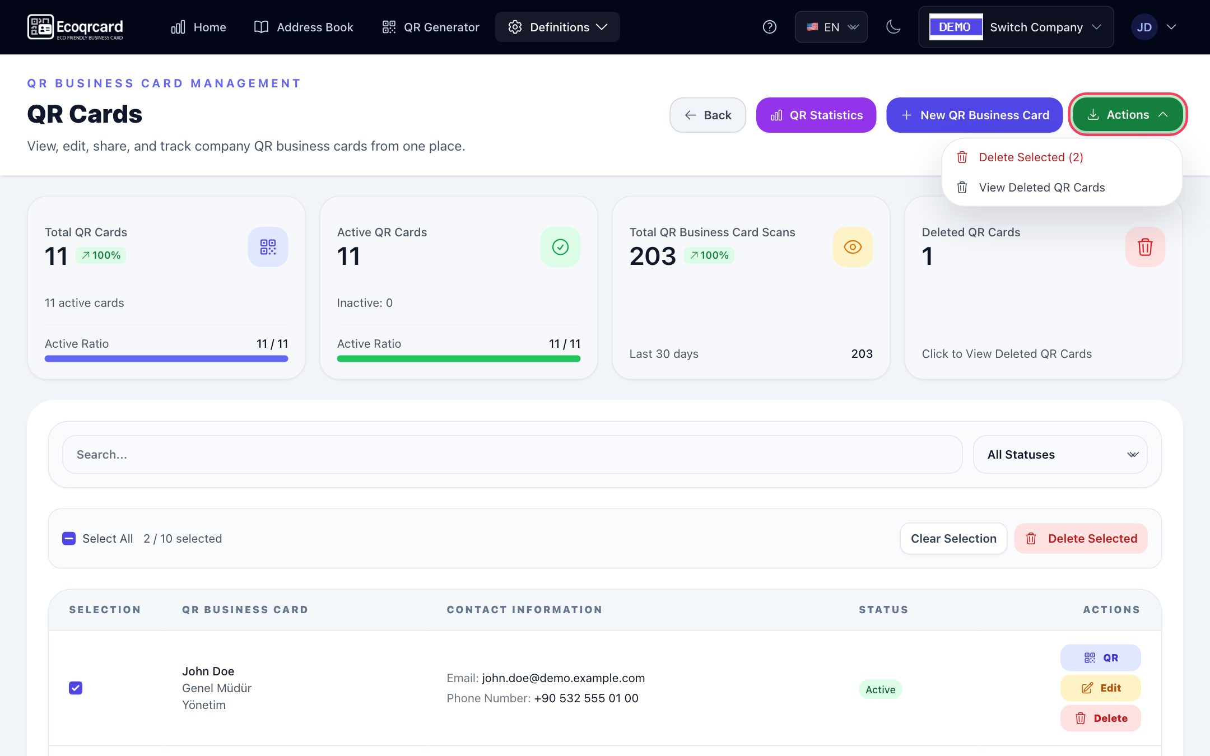This screenshot has width=1210, height=756.
Task: Click the Back button
Action: pyautogui.click(x=708, y=115)
